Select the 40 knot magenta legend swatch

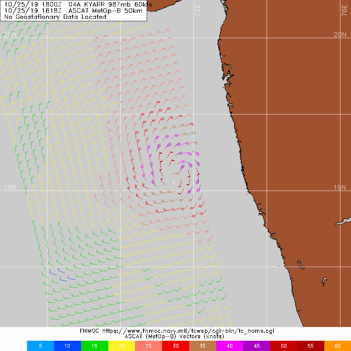230,346
